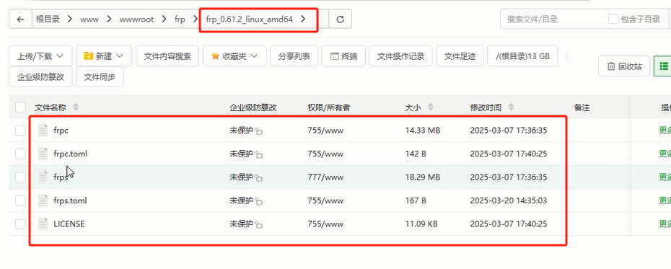Click the frpc.toml file icon
Screen dimensions: 671x269
pos(43,154)
